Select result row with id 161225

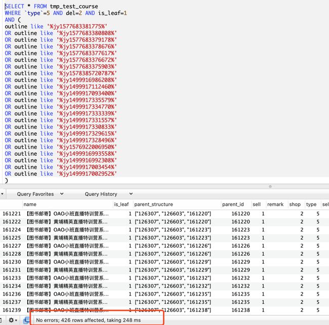(x=164, y=238)
